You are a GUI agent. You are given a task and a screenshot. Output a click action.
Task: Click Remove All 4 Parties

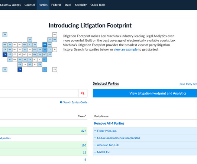click(x=109, y=124)
